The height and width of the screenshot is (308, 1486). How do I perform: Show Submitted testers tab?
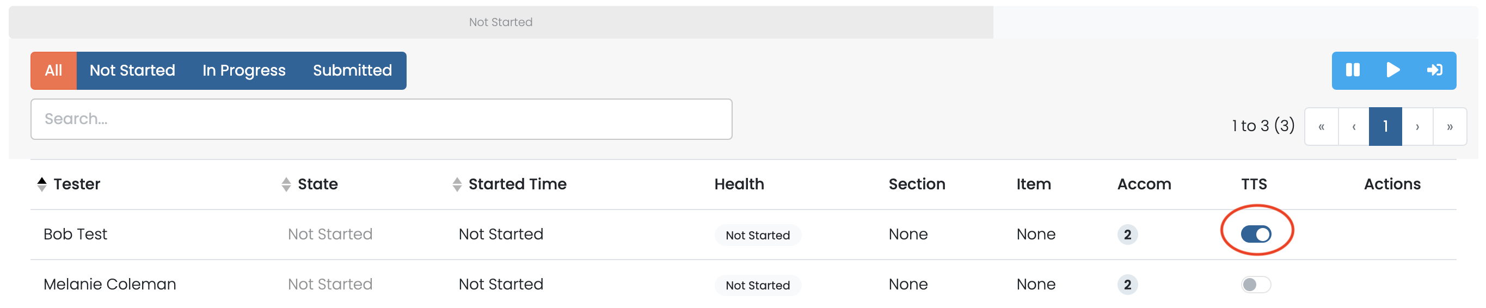[352, 70]
